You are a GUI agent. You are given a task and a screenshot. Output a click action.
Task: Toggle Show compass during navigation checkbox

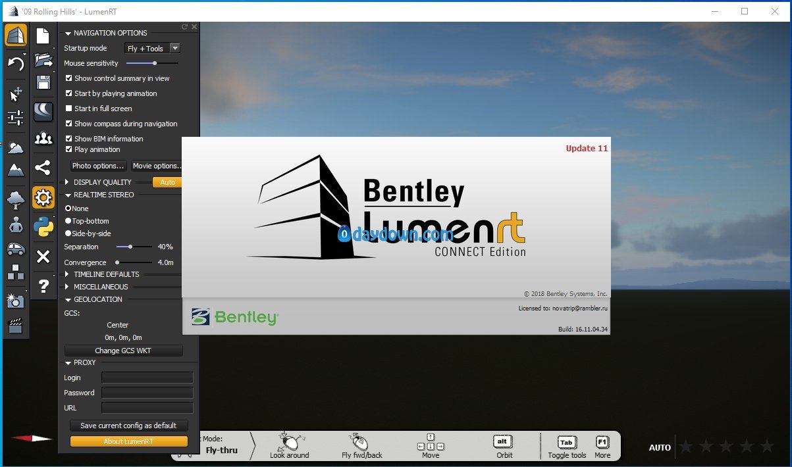tap(69, 124)
